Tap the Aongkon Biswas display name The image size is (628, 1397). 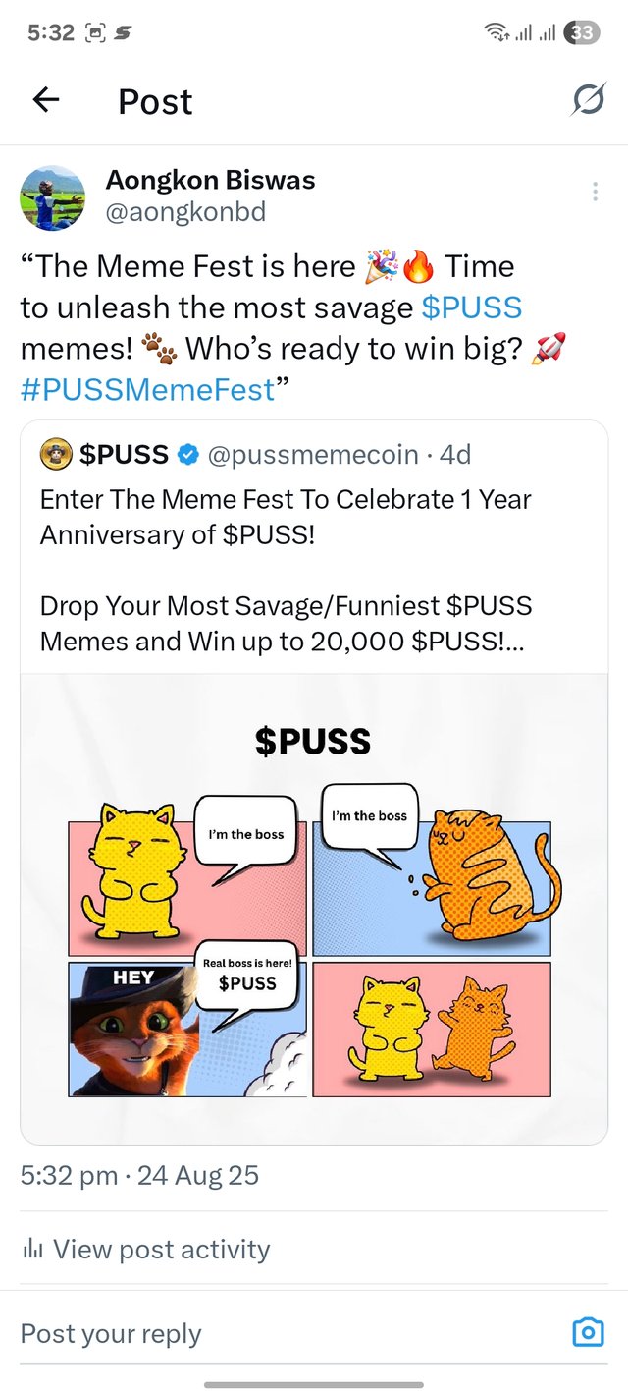[x=210, y=181]
